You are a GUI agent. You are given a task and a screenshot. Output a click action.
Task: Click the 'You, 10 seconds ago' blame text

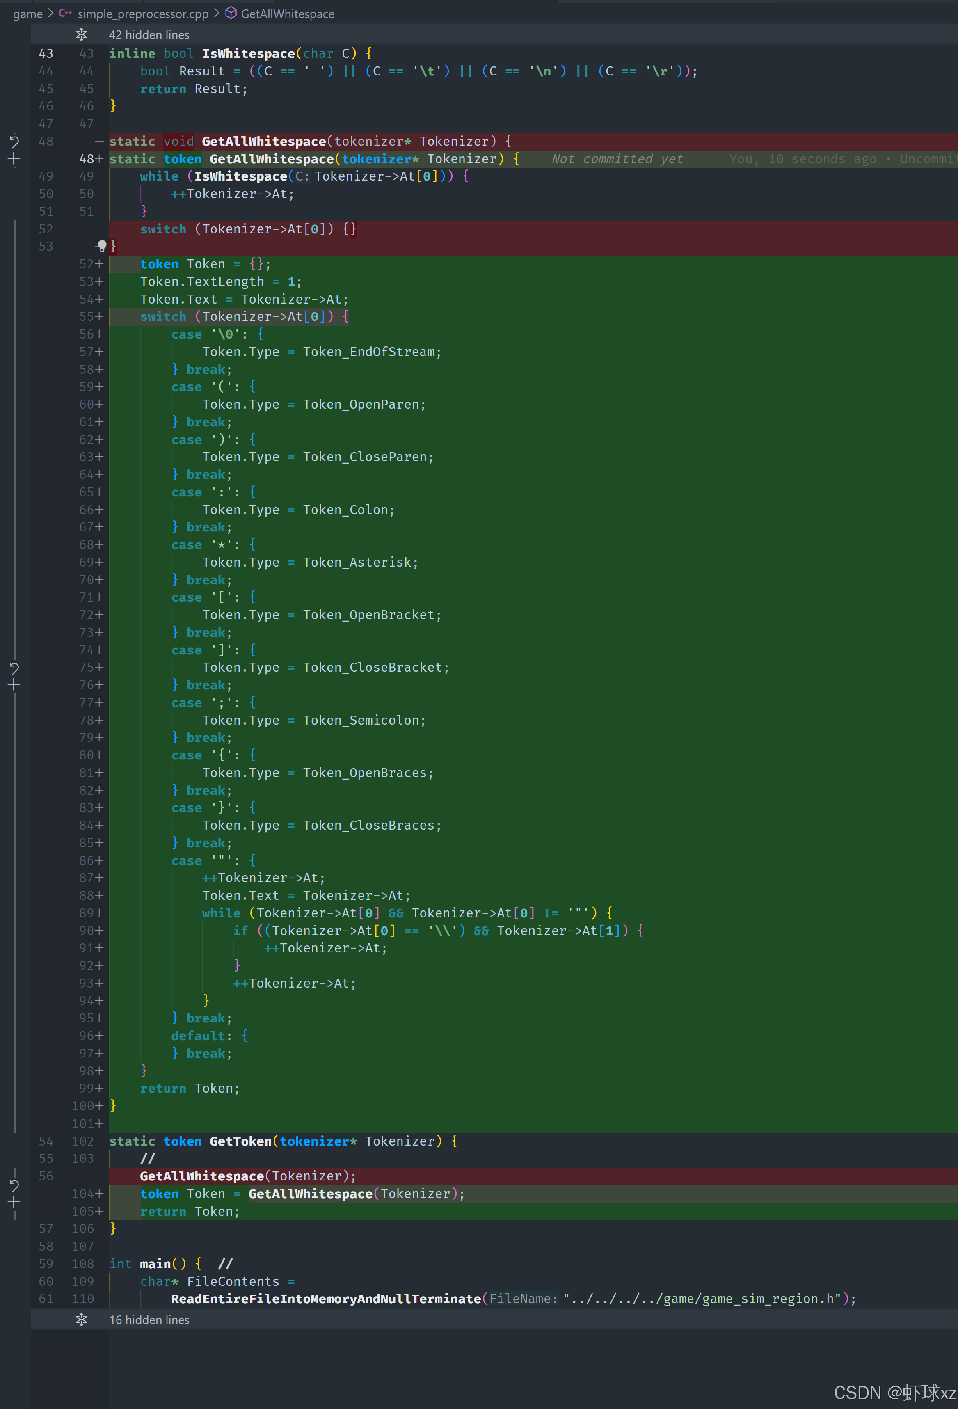pyautogui.click(x=802, y=159)
